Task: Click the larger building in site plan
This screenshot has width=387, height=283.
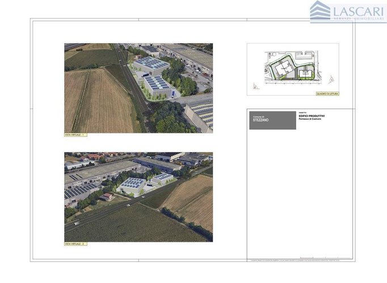Action: click(x=282, y=70)
